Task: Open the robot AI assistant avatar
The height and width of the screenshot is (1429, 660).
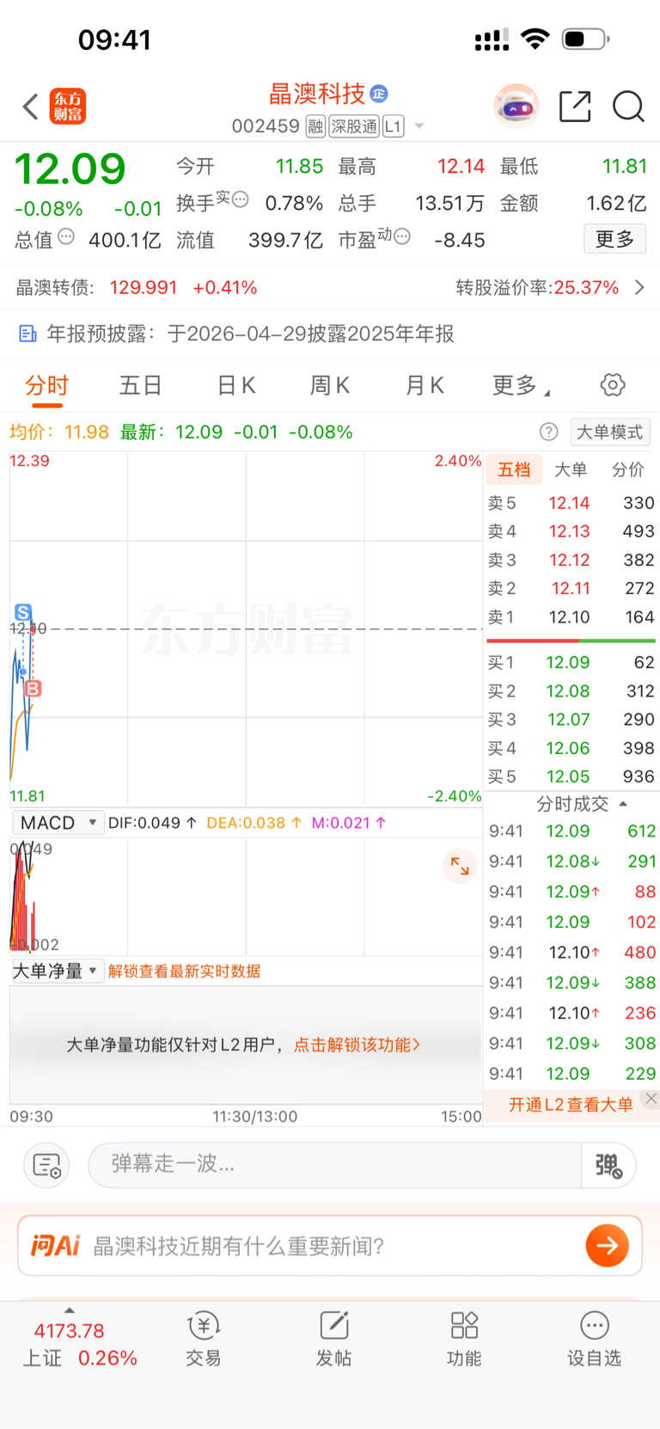Action: click(x=516, y=107)
